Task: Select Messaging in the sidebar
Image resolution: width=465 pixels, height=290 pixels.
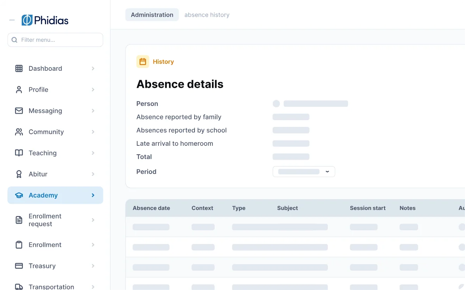Action: (55, 111)
